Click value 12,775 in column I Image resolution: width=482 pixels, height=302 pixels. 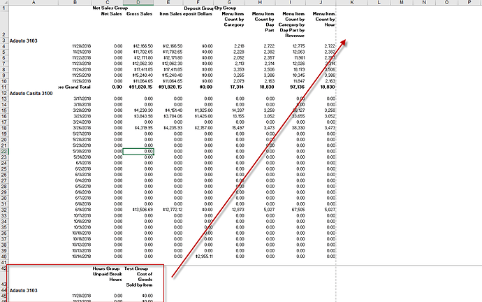click(298, 46)
